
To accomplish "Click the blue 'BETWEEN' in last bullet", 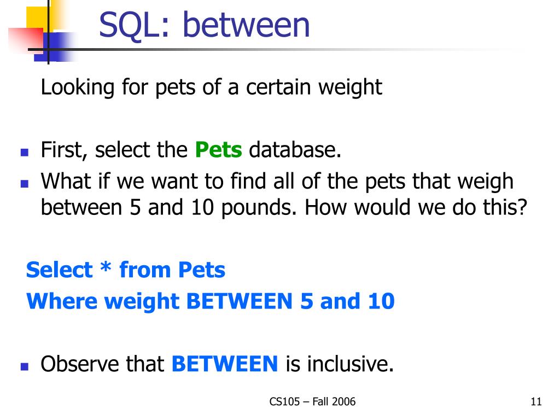I will point(225,364).
